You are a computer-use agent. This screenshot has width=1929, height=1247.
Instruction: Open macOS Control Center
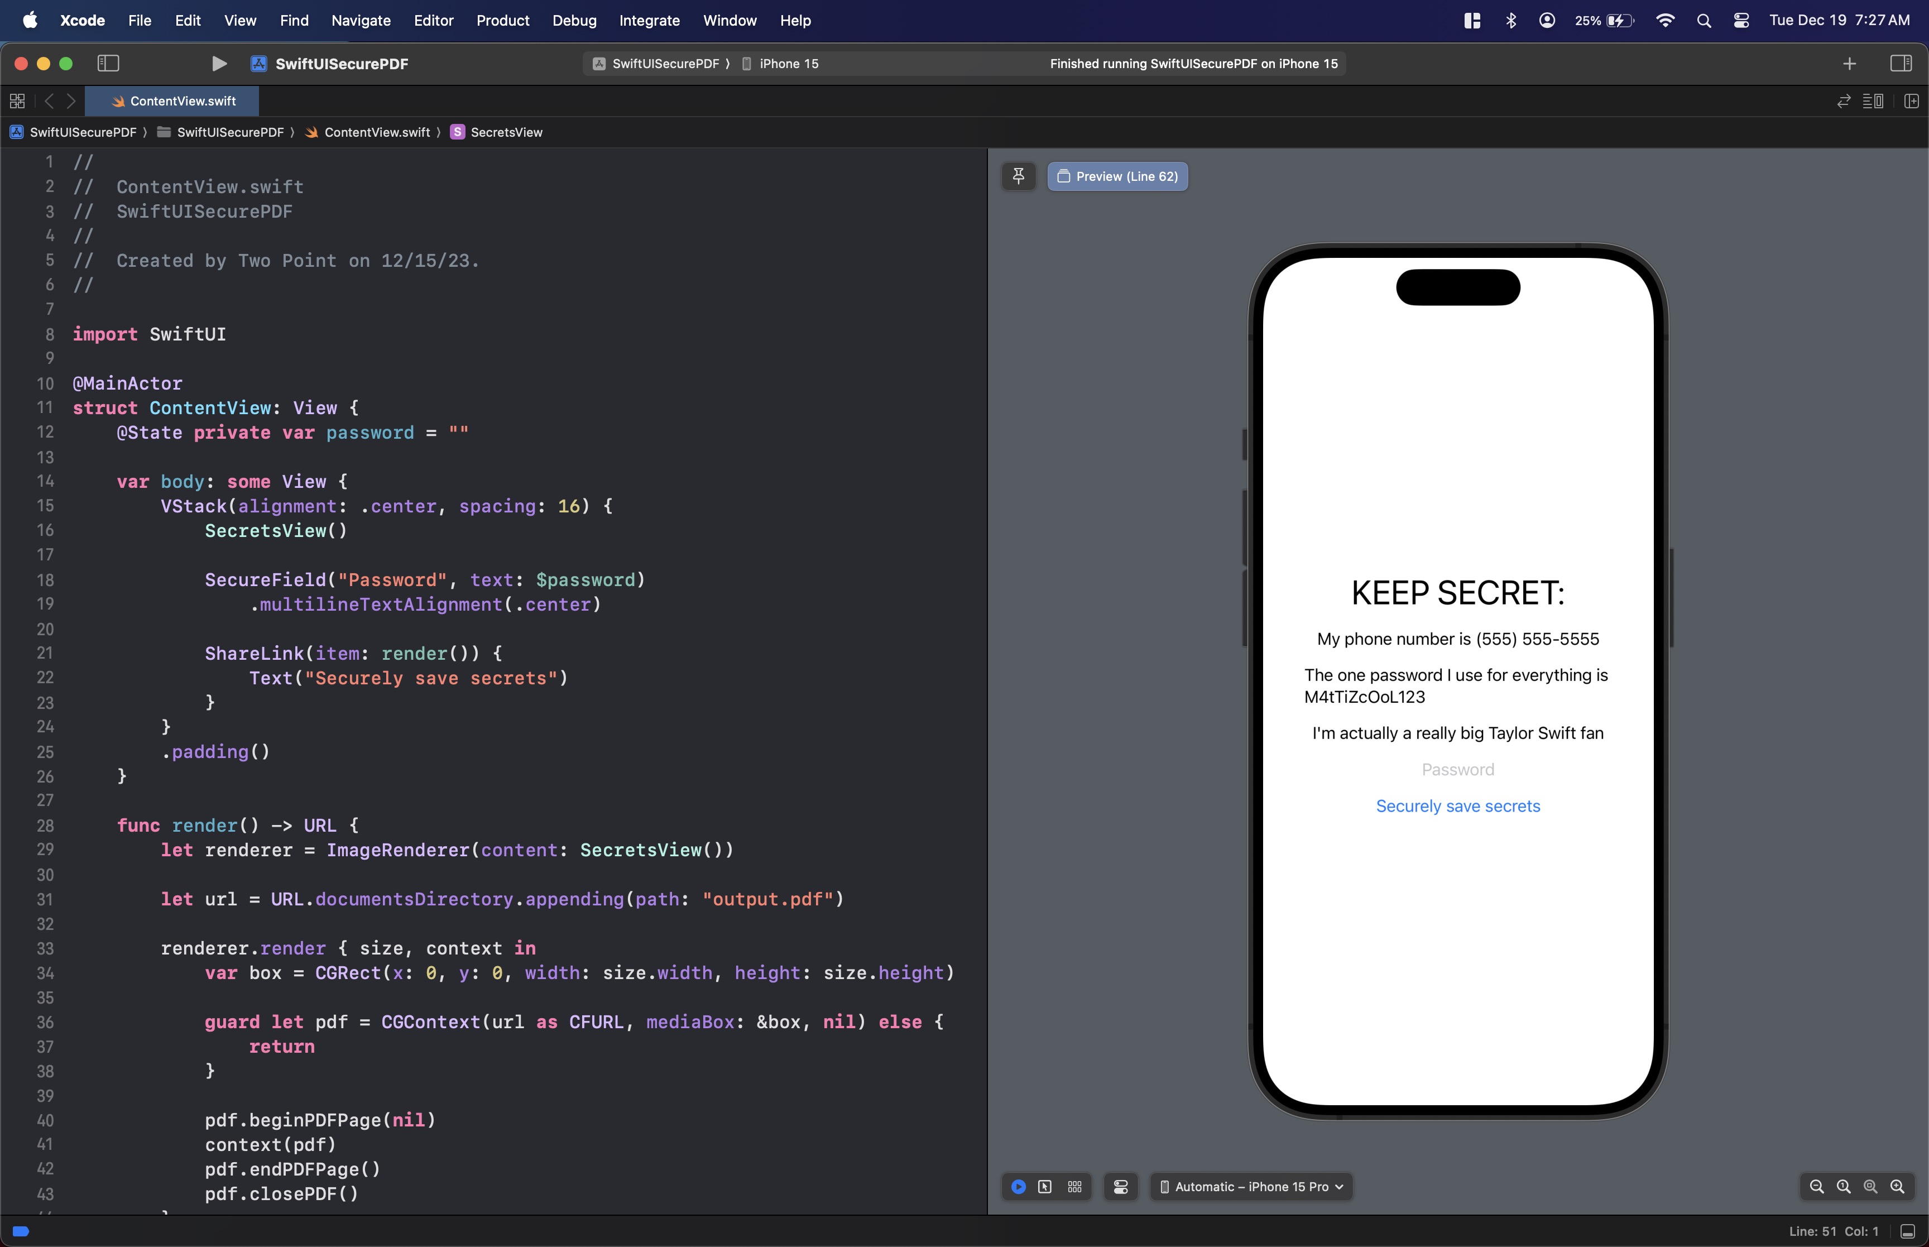pos(1740,20)
